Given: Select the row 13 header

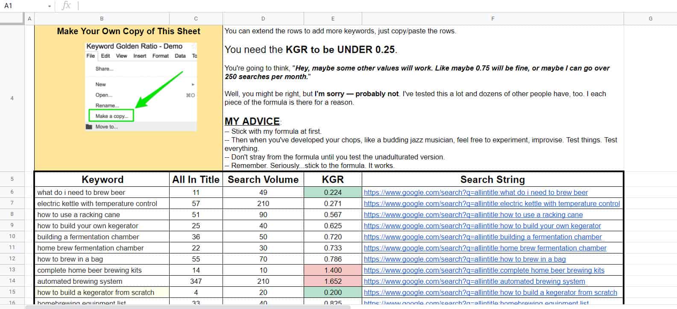Looking at the screenshot, I should (x=12, y=270).
